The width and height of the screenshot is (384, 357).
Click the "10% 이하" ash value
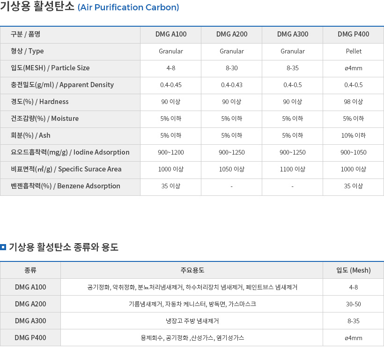(353, 135)
